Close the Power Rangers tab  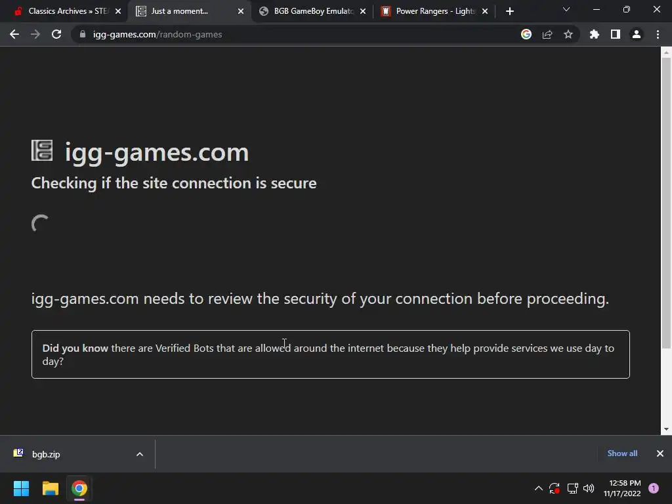click(485, 11)
